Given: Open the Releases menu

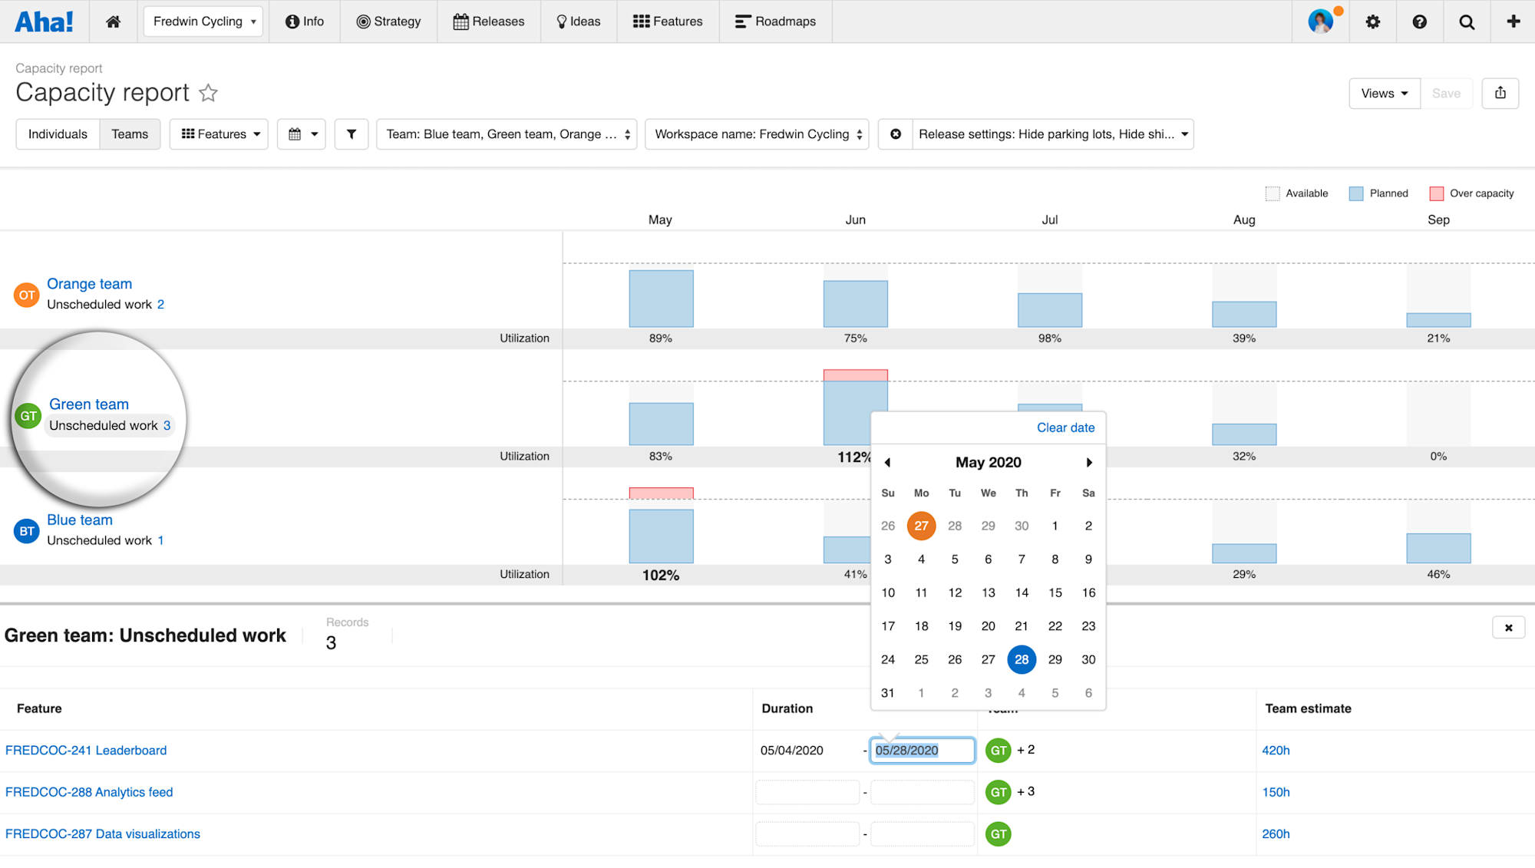Looking at the screenshot, I should click(489, 21).
